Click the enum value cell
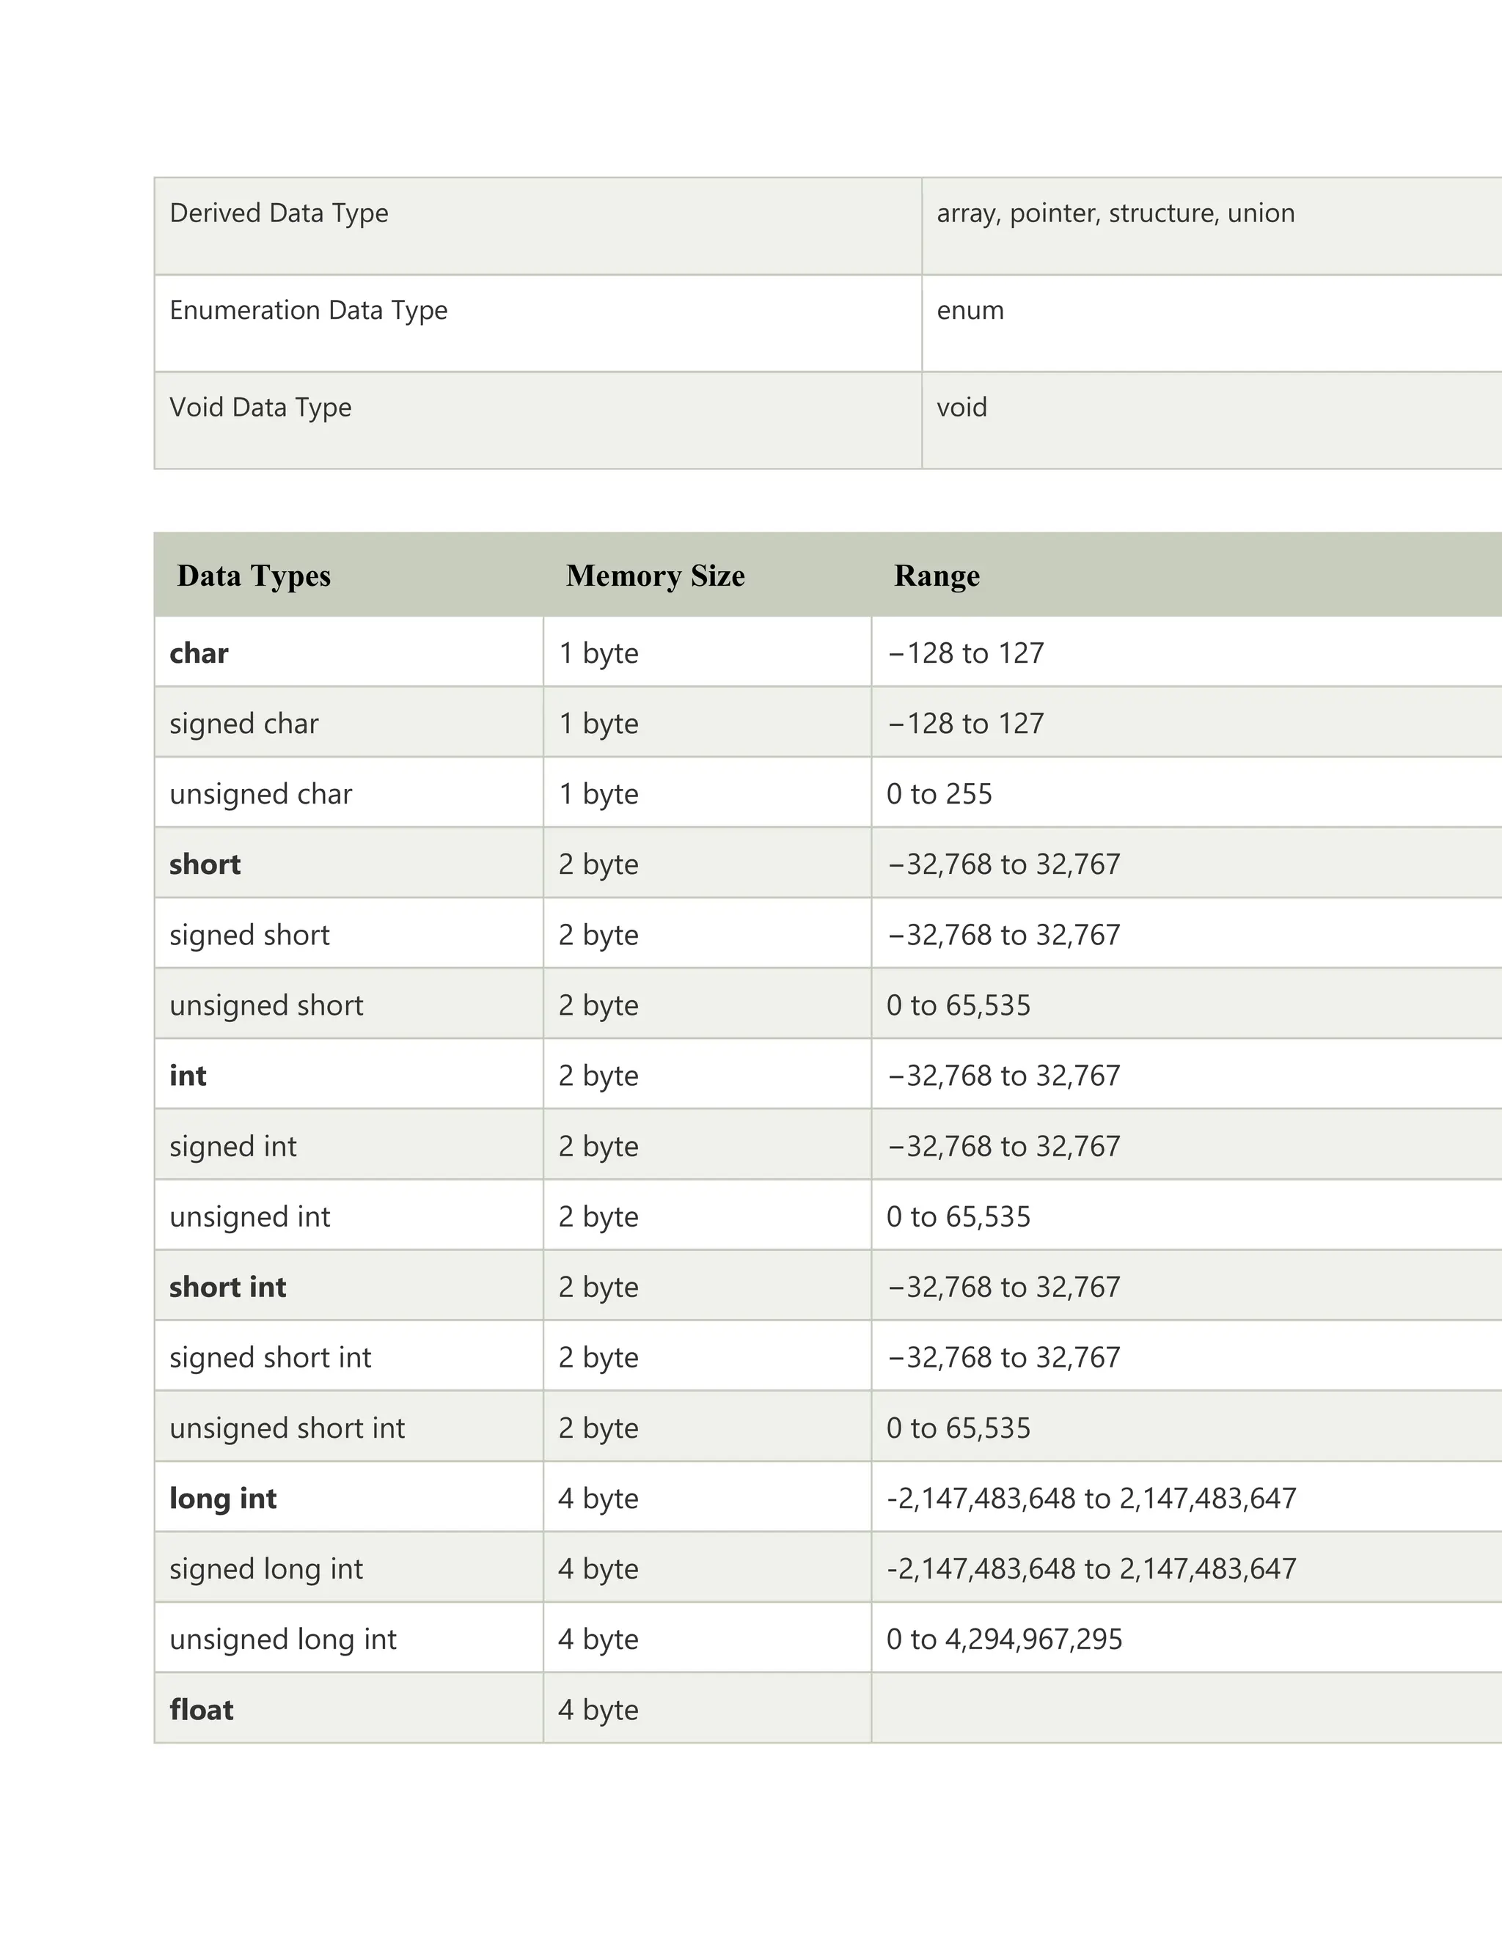The width and height of the screenshot is (1502, 1943). click(x=1212, y=323)
